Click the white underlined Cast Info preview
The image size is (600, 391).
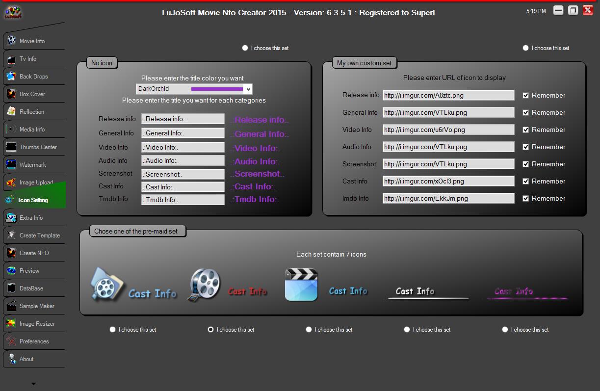428,292
